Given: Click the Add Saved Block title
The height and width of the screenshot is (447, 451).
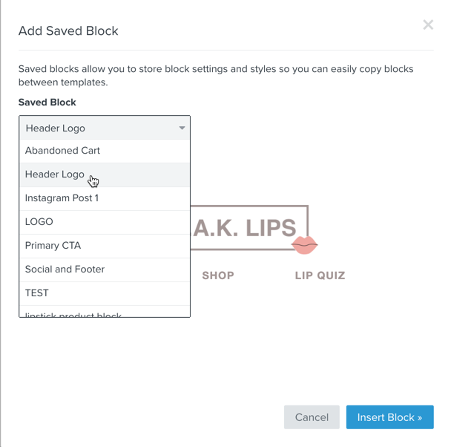Looking at the screenshot, I should coord(68,30).
